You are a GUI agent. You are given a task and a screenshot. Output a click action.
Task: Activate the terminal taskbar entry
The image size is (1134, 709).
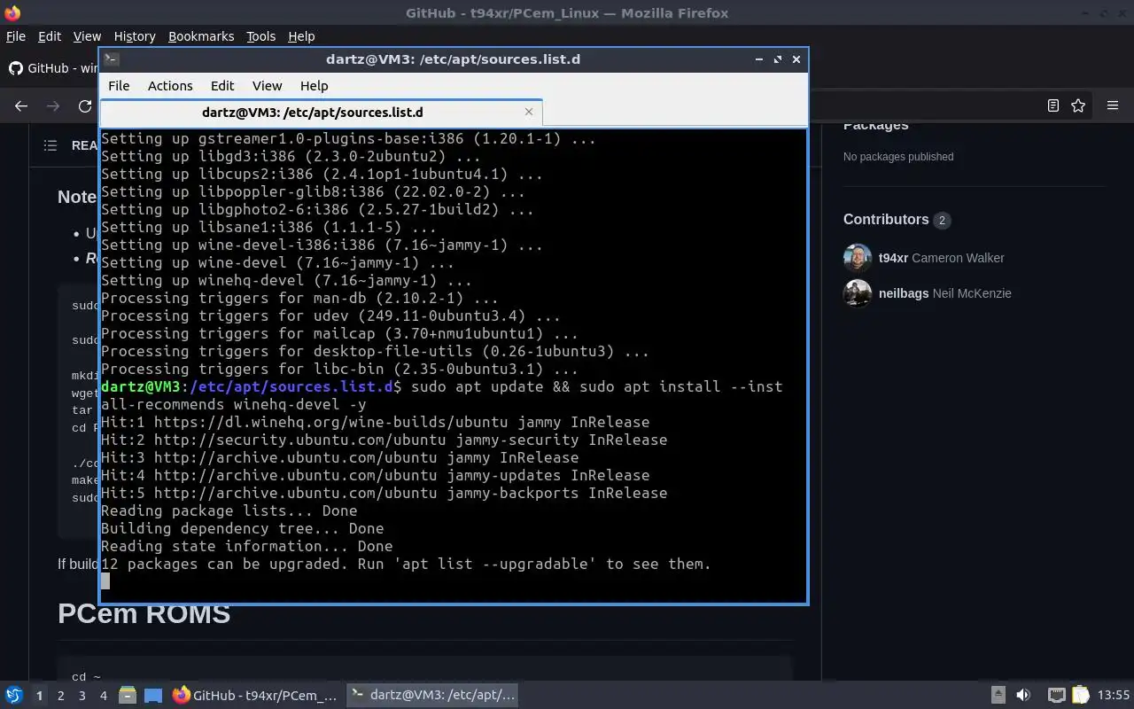[431, 696]
